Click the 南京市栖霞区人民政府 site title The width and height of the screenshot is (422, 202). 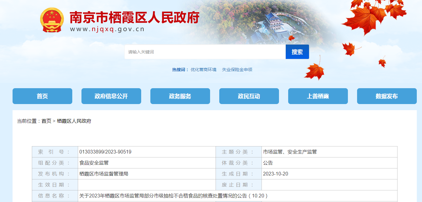[x=134, y=18]
